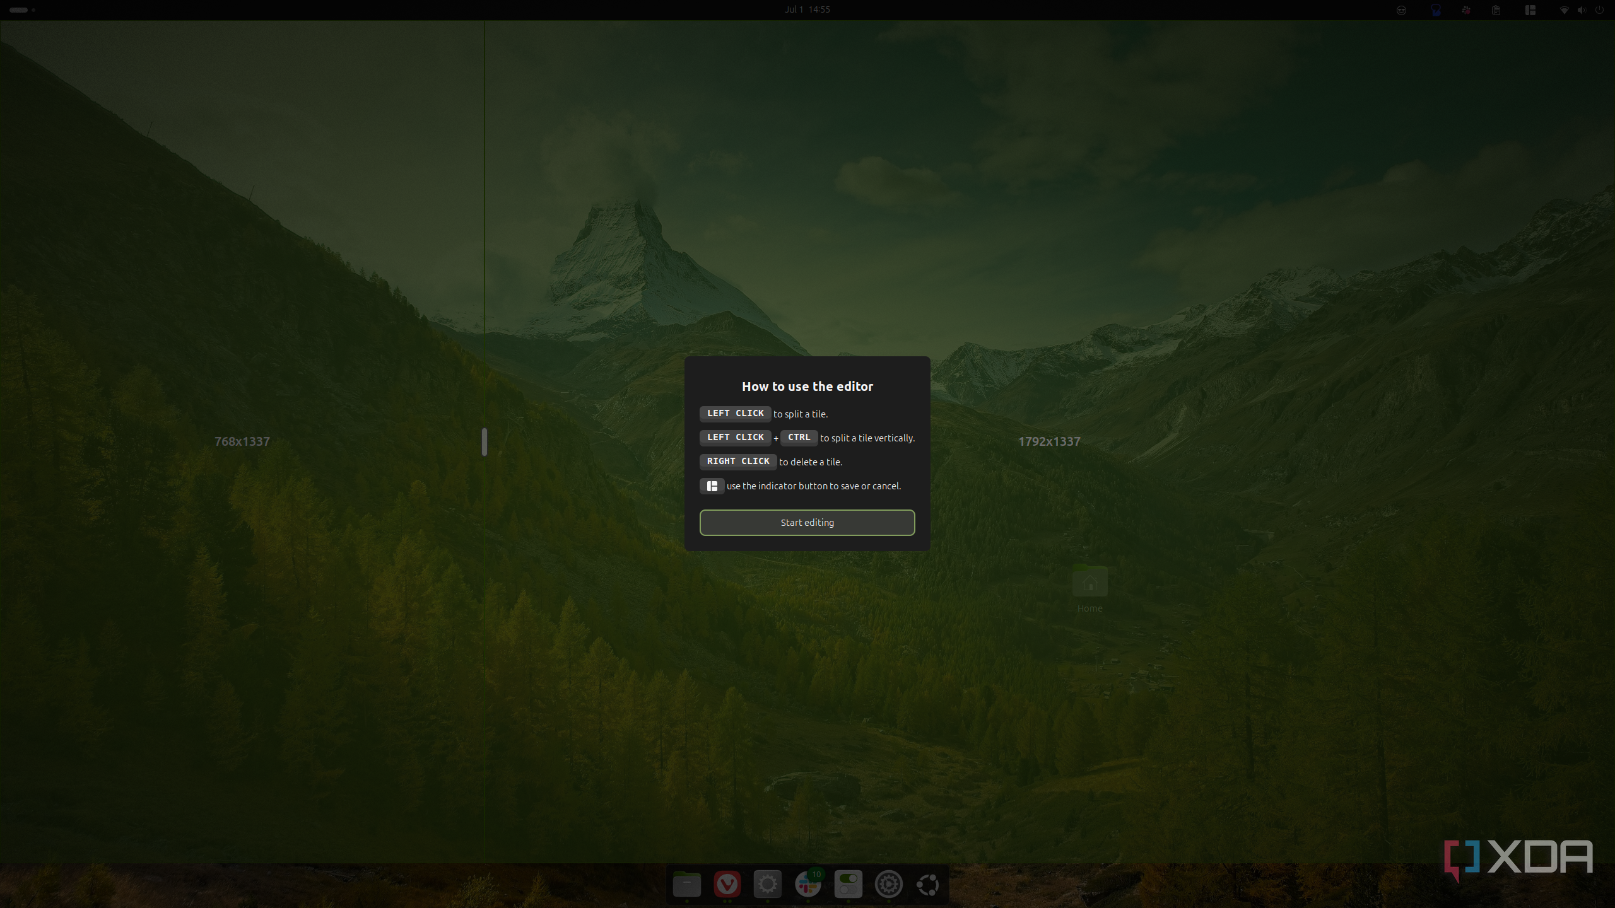1615x908 pixels.
Task: Launch Vivaldi browser from the dock
Action: (727, 884)
